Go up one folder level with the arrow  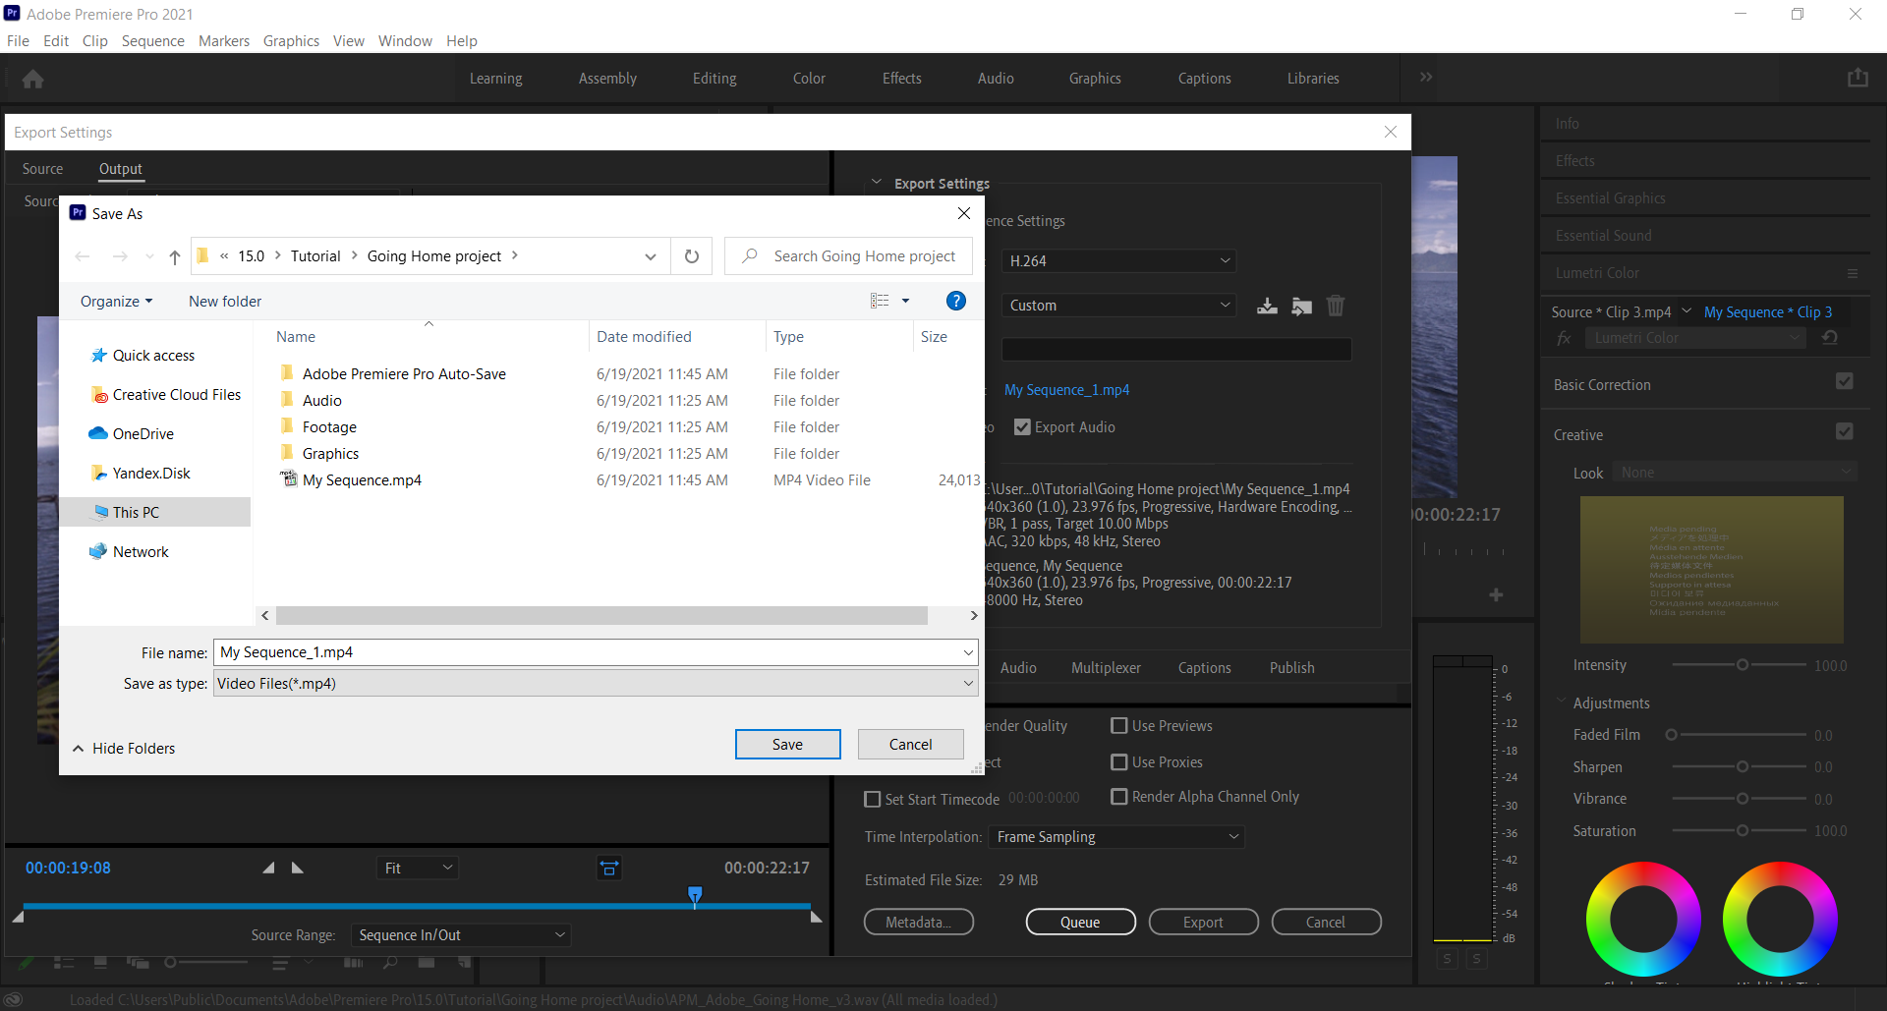tap(175, 256)
